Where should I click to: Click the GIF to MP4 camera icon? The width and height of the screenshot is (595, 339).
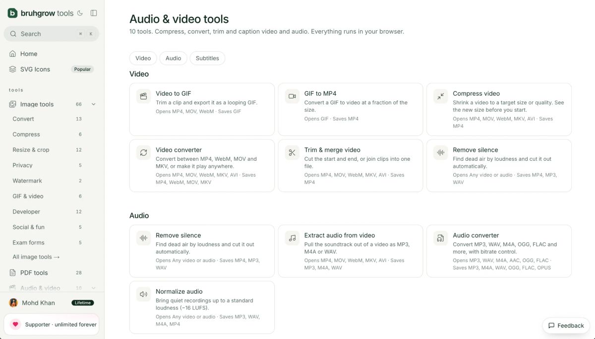click(x=292, y=96)
